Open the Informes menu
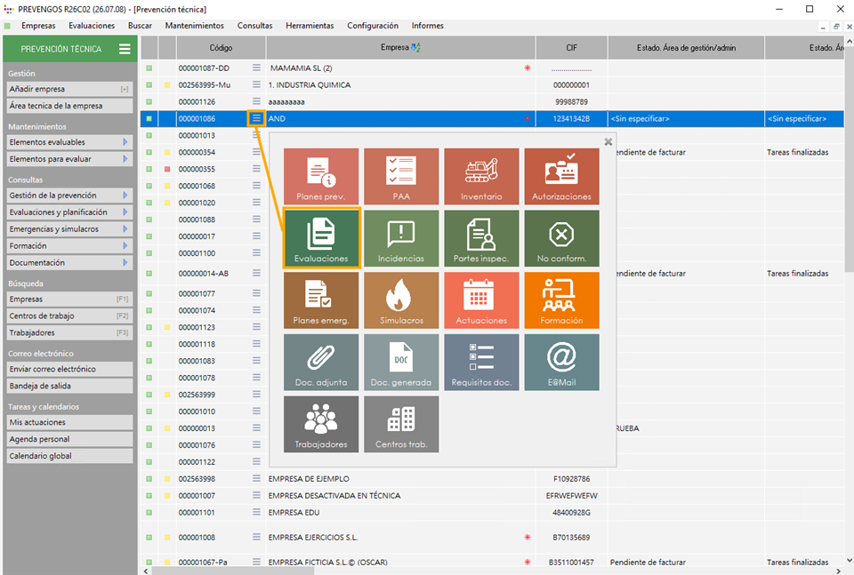854x575 pixels. [428, 26]
